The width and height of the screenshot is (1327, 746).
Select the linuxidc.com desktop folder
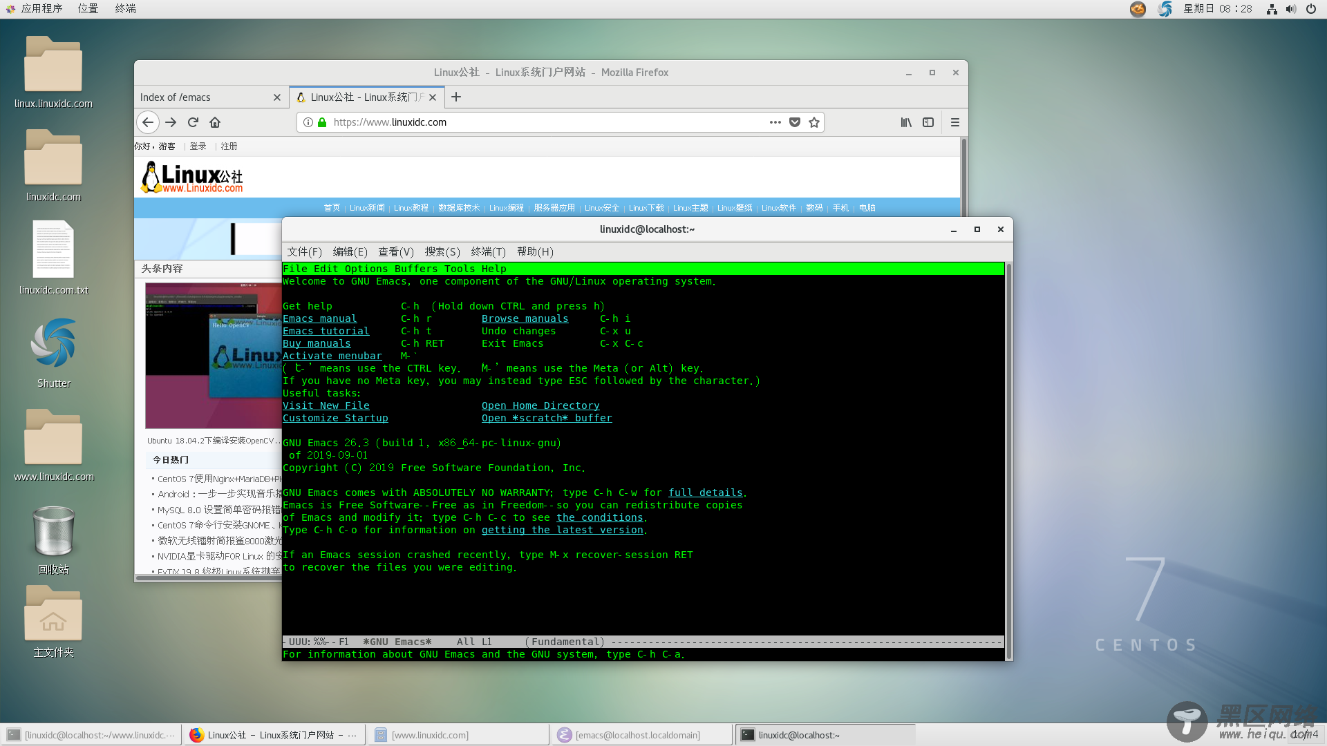coord(53,166)
